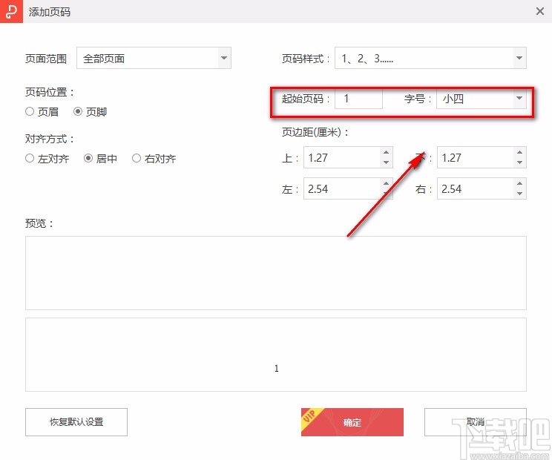The width and height of the screenshot is (552, 460).
Task: Decrease the top margin value
Action: pos(385,162)
